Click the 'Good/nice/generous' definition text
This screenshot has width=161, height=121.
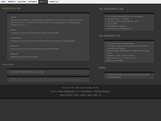(35, 49)
